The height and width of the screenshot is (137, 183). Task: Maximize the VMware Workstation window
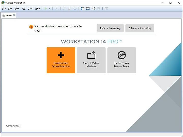pos(170,3)
